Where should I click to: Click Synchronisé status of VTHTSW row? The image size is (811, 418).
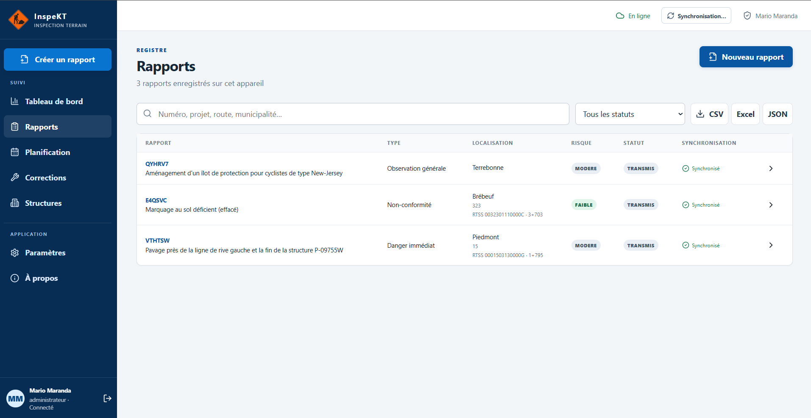click(701, 246)
